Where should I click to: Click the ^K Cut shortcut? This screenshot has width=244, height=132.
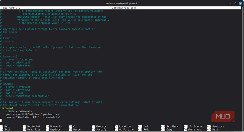click(x=73, y=126)
